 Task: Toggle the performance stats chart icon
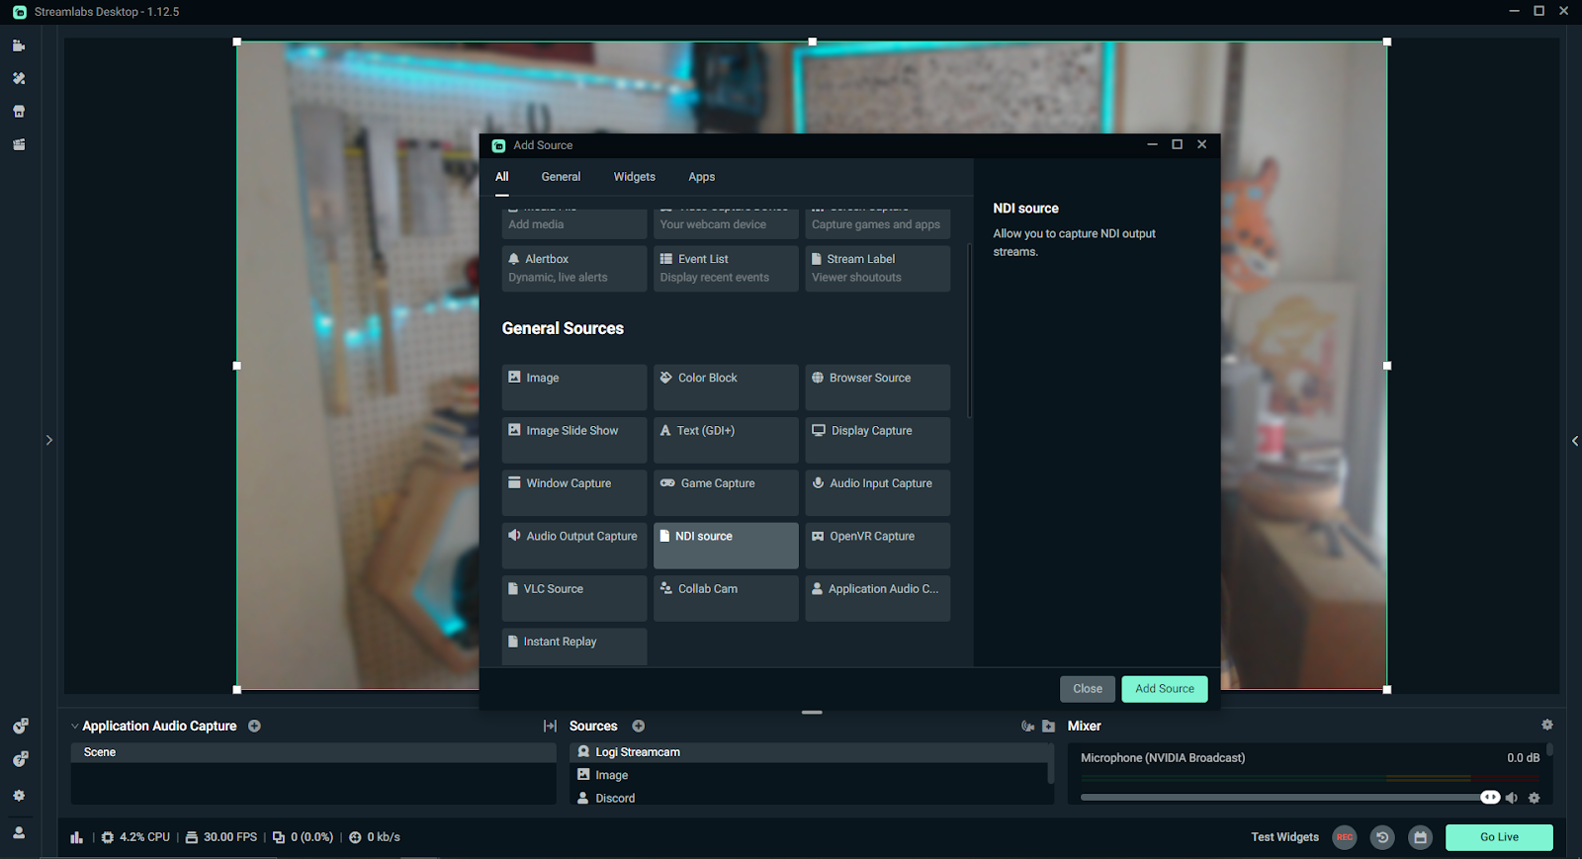click(77, 837)
